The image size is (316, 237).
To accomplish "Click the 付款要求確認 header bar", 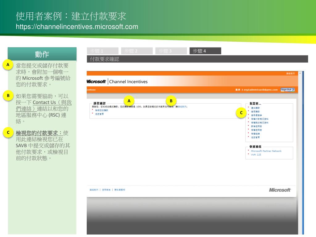I will coord(197,59).
